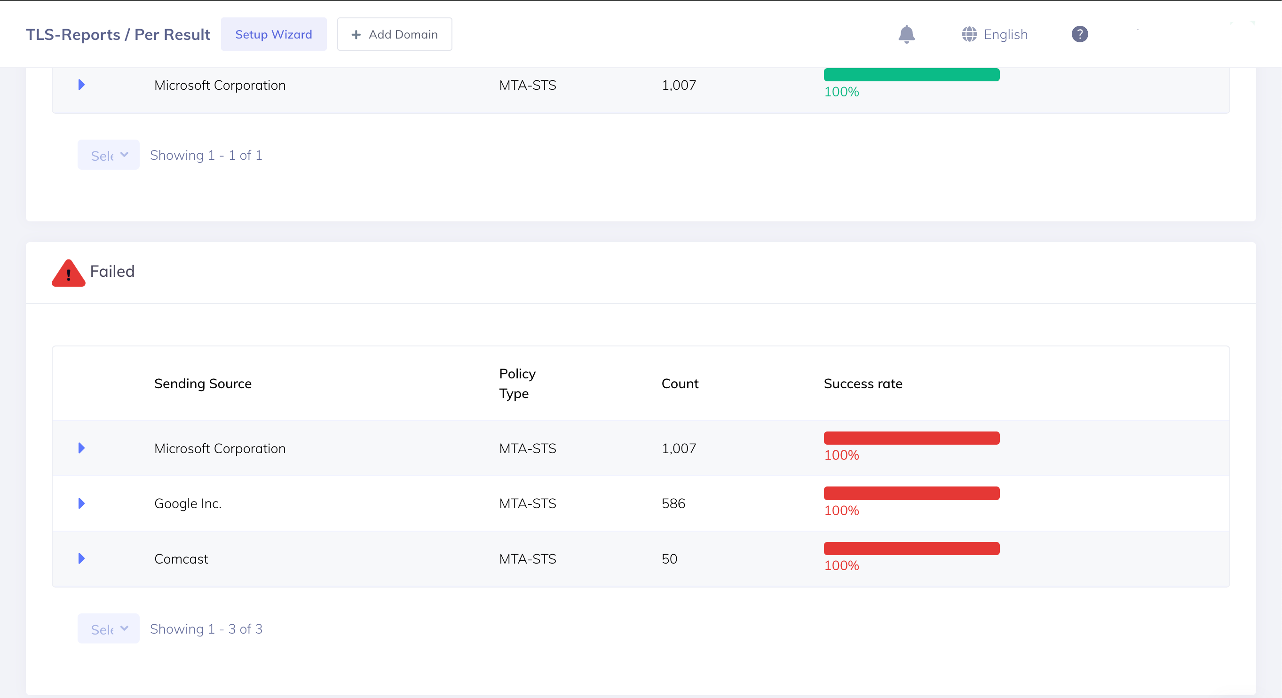Screen dimensions: 1282x698
Task: Click red success bar for Google Inc.
Action: pyautogui.click(x=911, y=494)
